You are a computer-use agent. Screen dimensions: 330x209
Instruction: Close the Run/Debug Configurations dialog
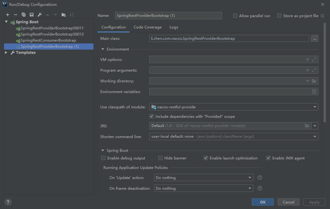[x=322, y=4]
